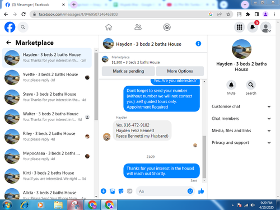
Task: Open Steve conversation in the list
Action: point(47,97)
